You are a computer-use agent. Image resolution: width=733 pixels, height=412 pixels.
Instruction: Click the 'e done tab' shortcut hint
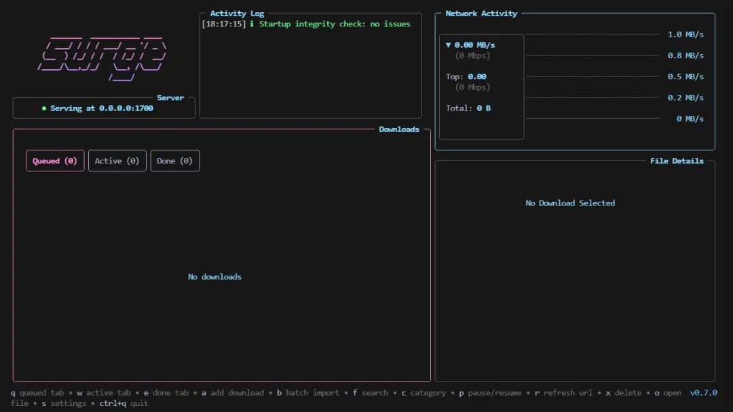tap(166, 393)
